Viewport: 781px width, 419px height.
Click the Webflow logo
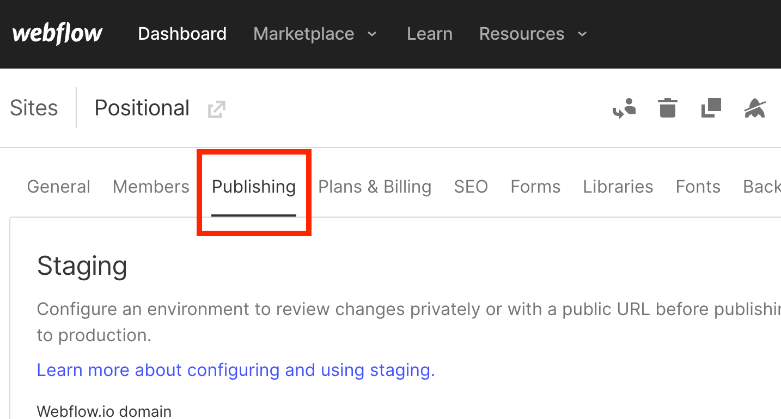pyautogui.click(x=57, y=33)
